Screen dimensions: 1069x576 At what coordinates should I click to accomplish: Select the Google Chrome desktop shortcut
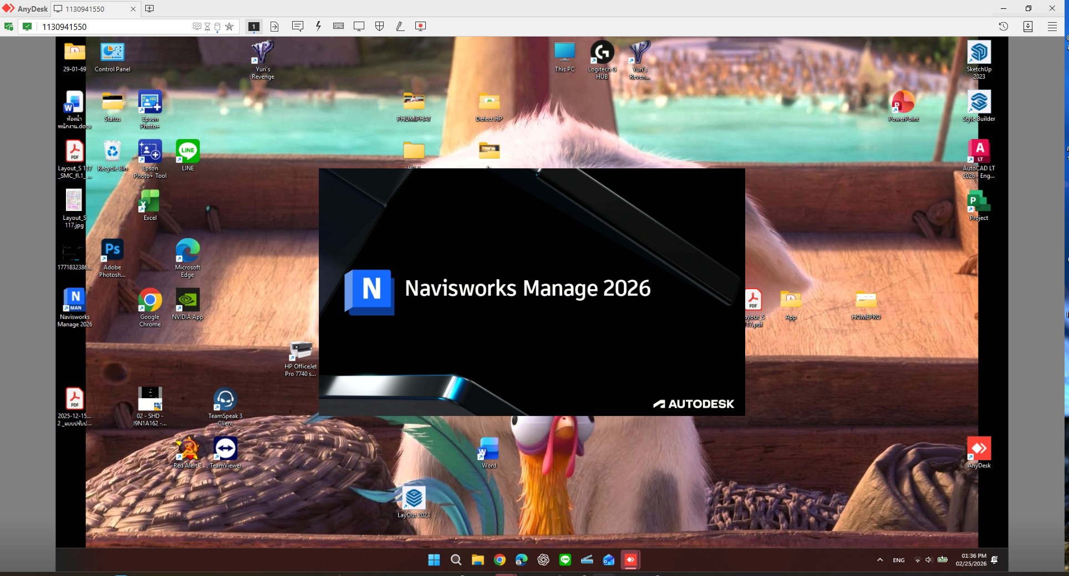coord(150,307)
